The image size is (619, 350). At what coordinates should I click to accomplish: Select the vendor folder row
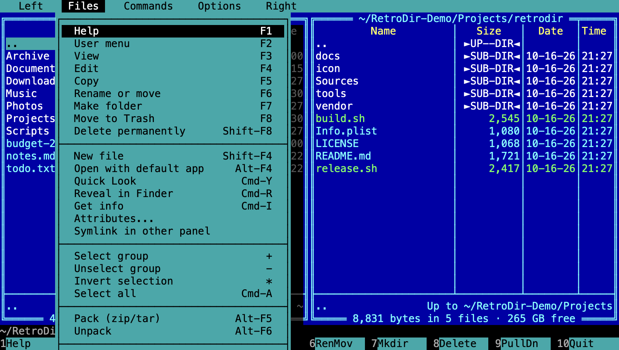(x=464, y=106)
